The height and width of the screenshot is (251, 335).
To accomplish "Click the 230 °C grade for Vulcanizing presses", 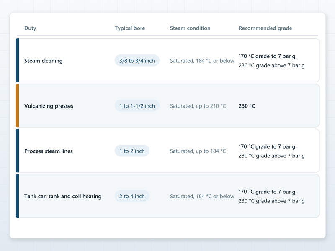I will [x=247, y=106].
